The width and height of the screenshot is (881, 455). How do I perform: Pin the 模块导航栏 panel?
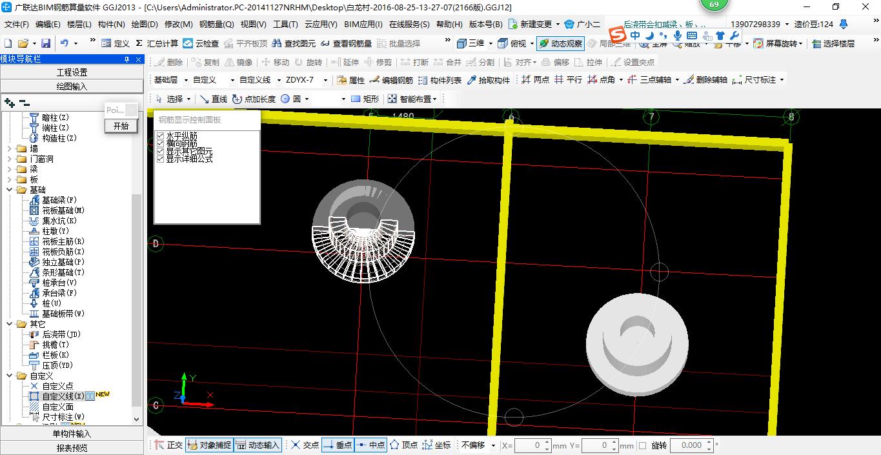click(x=127, y=59)
